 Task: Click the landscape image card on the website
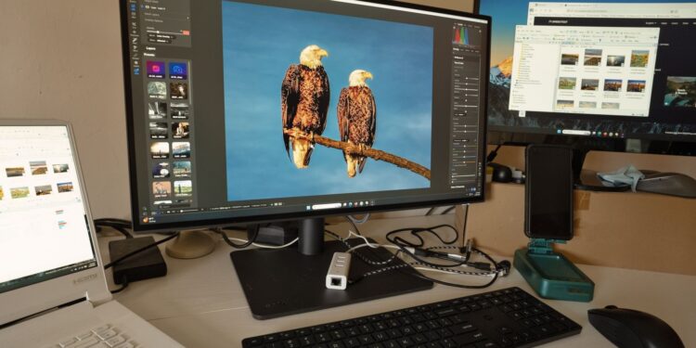680,92
